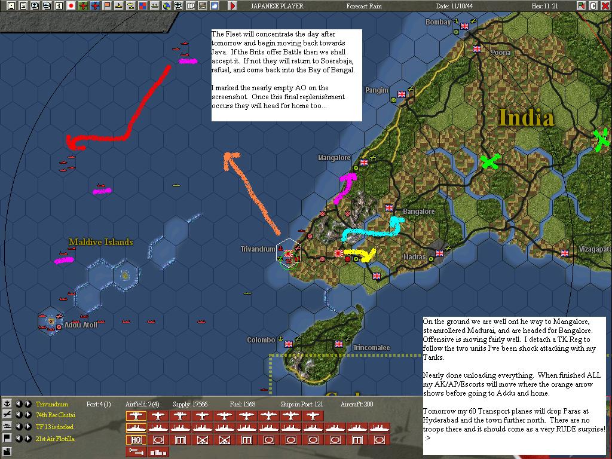Click the British flag at Colombo
Image resolution: width=612 pixels, height=459 pixels.
point(289,344)
